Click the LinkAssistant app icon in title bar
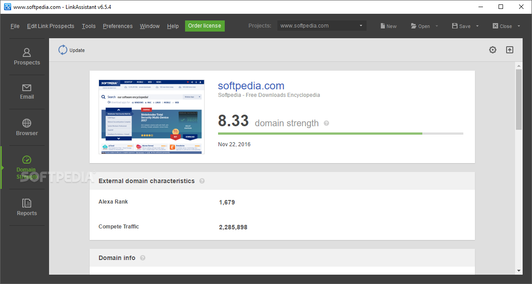The image size is (532, 284). tap(8, 7)
